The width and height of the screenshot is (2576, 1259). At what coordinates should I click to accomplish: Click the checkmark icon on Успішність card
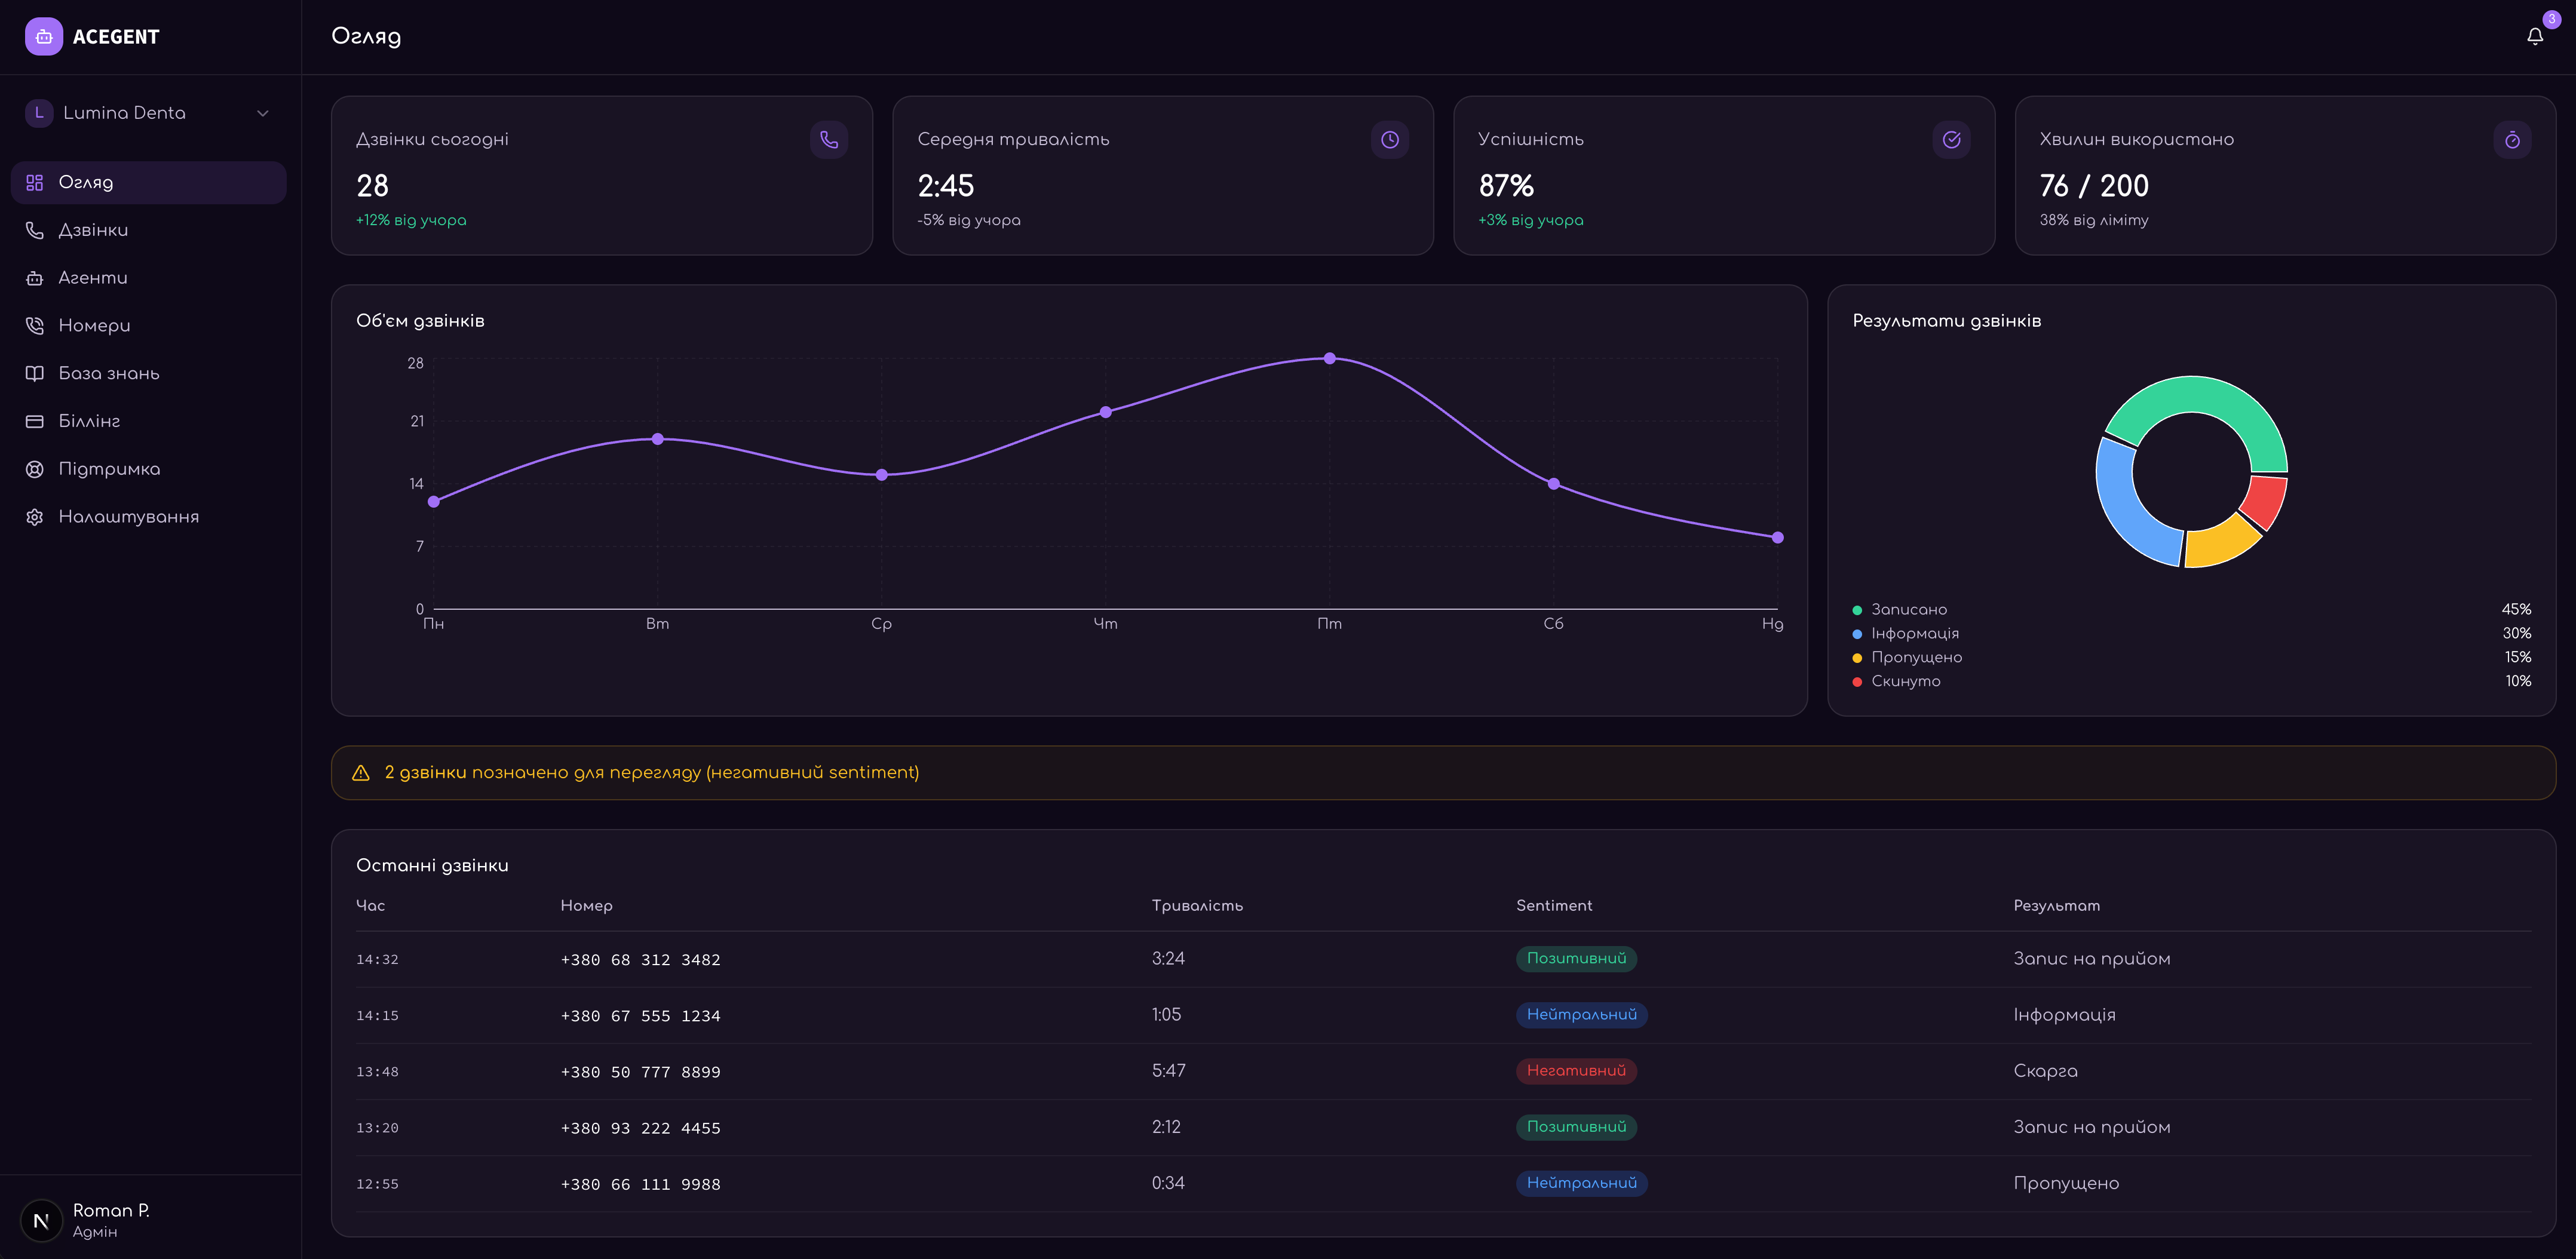pos(1952,140)
